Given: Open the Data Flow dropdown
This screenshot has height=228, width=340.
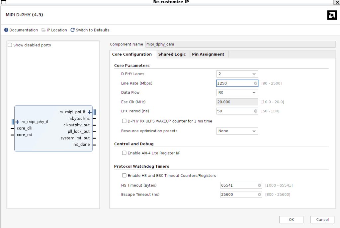Looking at the screenshot, I should tap(237, 92).
